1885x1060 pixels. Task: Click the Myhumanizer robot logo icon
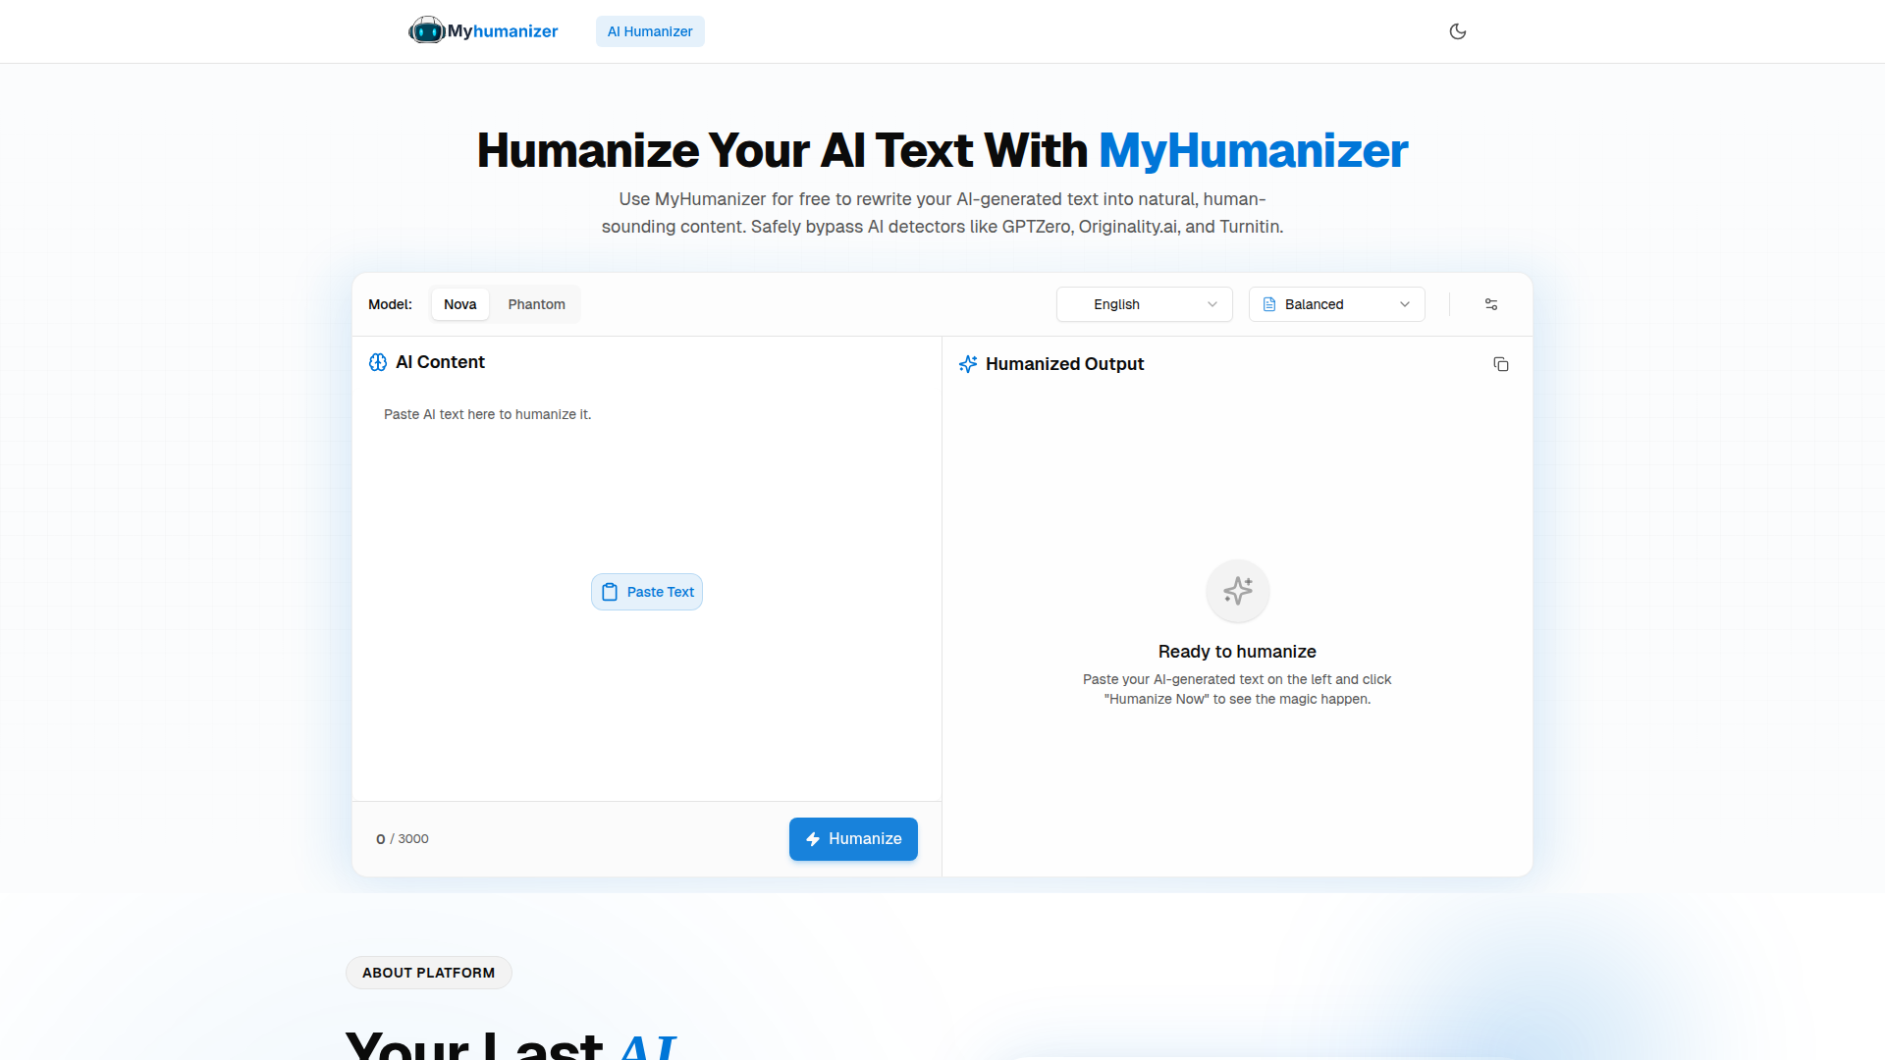click(x=426, y=30)
